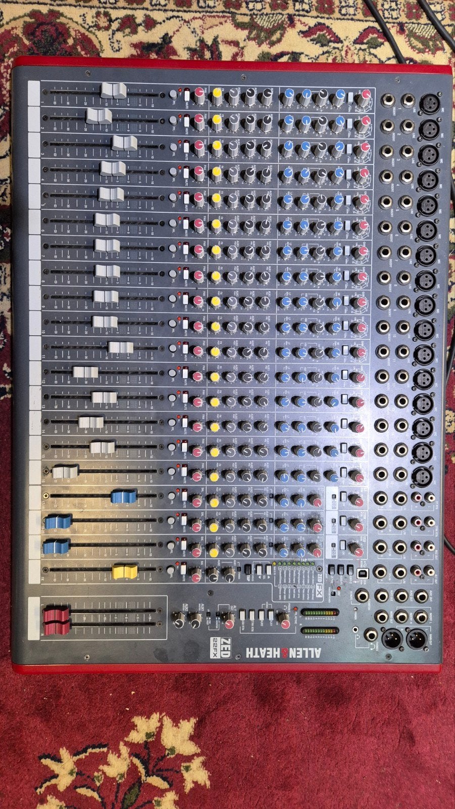Image resolution: width=455 pixels, height=809 pixels.
Task: Toggle the PFL button on channel 8
Action: pyautogui.click(x=173, y=274)
